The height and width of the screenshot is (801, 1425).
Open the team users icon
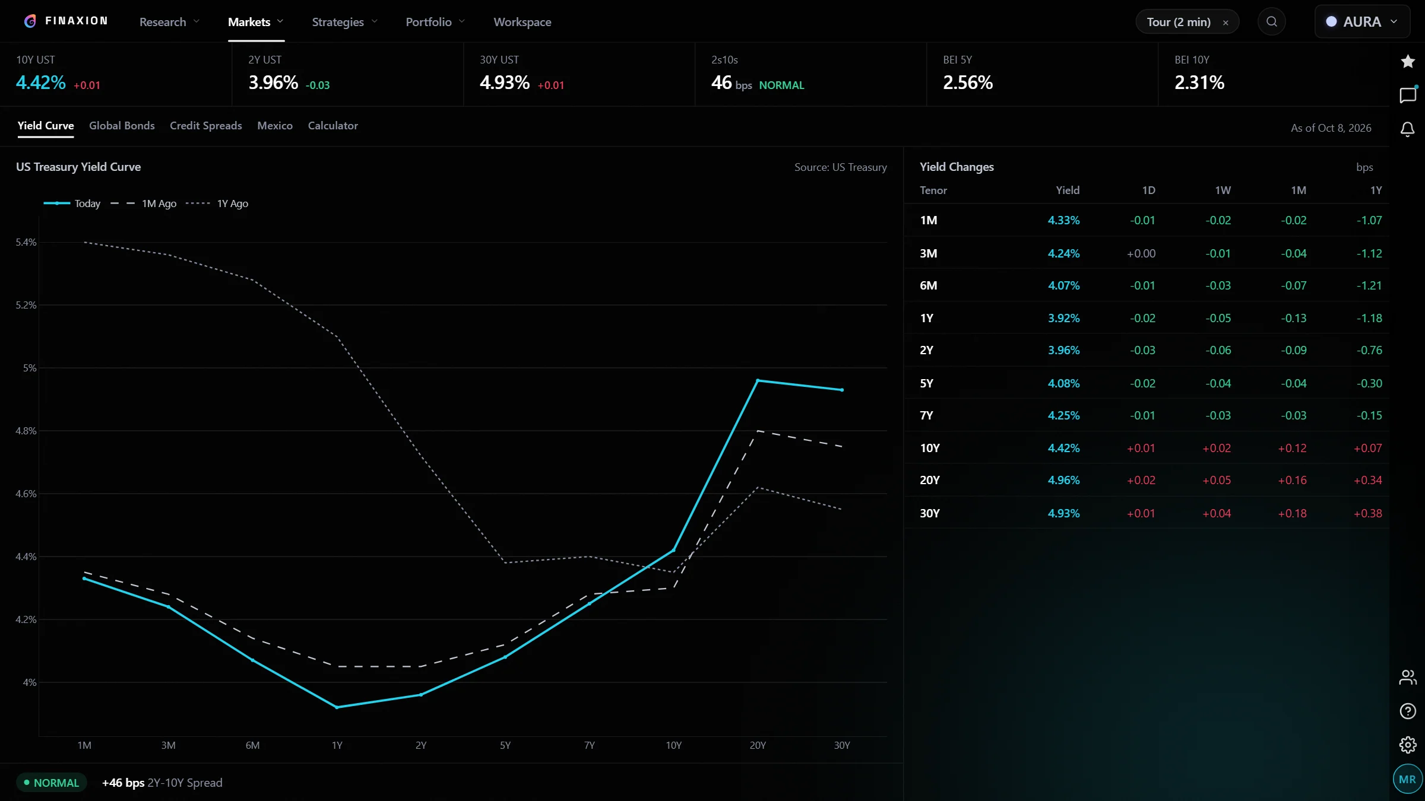click(x=1407, y=677)
